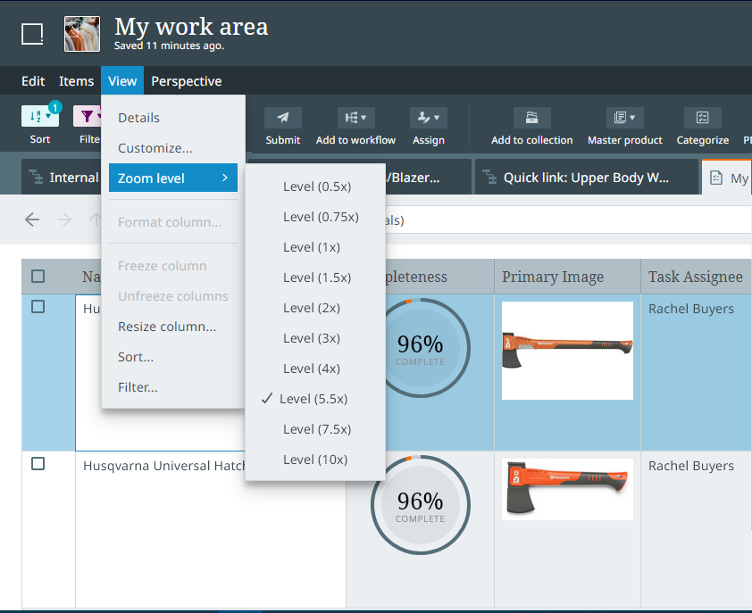Open the Internal tab hierarchy icon
Image resolution: width=752 pixels, height=613 pixels.
tap(36, 178)
